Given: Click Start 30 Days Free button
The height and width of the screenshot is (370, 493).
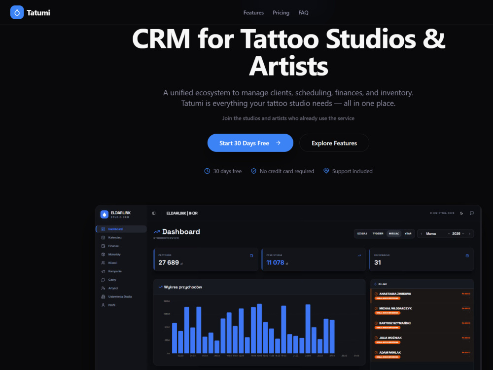Looking at the screenshot, I should 250,143.
